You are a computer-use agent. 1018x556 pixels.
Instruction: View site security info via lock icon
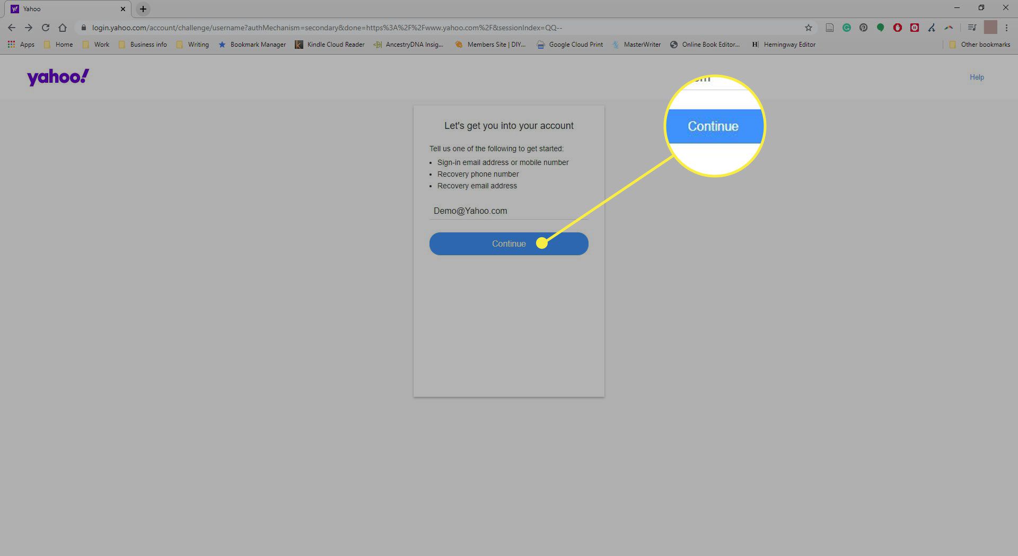[x=83, y=28]
